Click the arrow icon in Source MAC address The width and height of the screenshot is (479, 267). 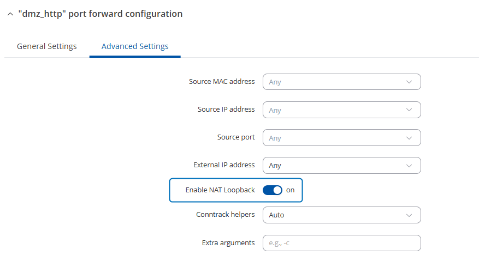click(409, 82)
